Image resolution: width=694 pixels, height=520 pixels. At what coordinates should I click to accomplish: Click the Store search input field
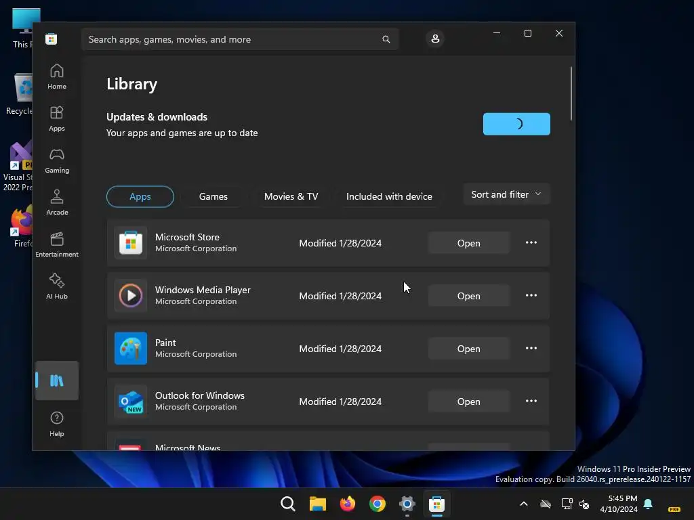pos(239,39)
